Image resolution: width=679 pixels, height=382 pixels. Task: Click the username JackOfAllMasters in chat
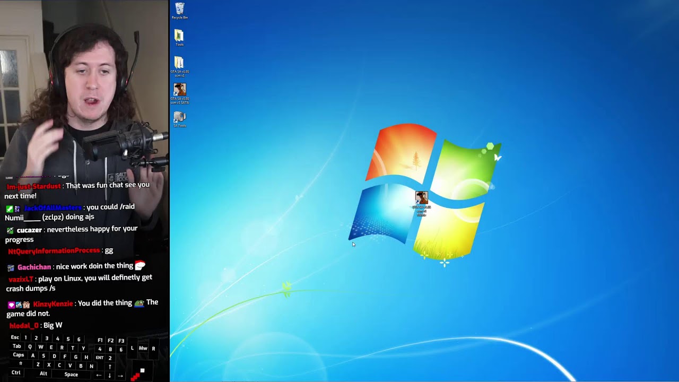coord(53,208)
